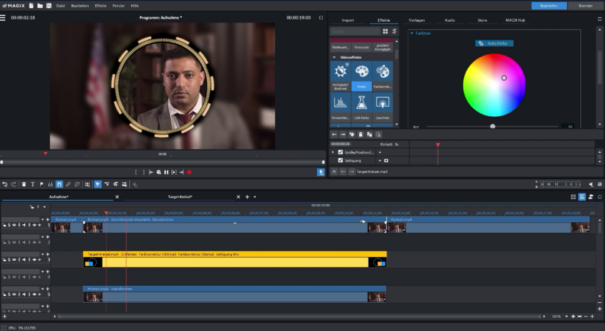Collapse the Videoeffekte category

(x=333, y=57)
